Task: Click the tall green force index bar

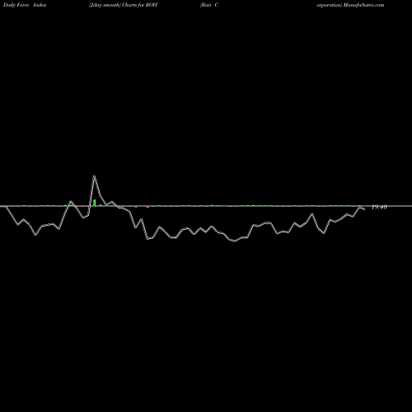Action: (x=95, y=203)
